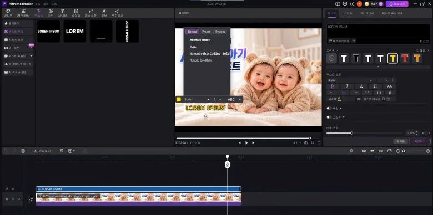Expand more presets with the down chevron
Screen dimensions: 433x215
[x=378, y=66]
